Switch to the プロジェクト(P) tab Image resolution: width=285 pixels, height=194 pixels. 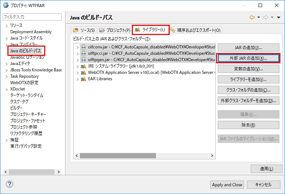pyautogui.click(x=115, y=30)
